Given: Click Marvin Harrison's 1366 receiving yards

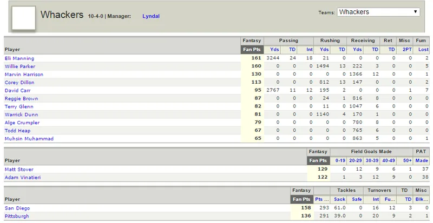Looking at the screenshot, I should click(x=356, y=74).
